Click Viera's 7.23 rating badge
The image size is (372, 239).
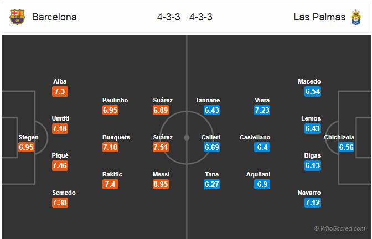(x=262, y=110)
